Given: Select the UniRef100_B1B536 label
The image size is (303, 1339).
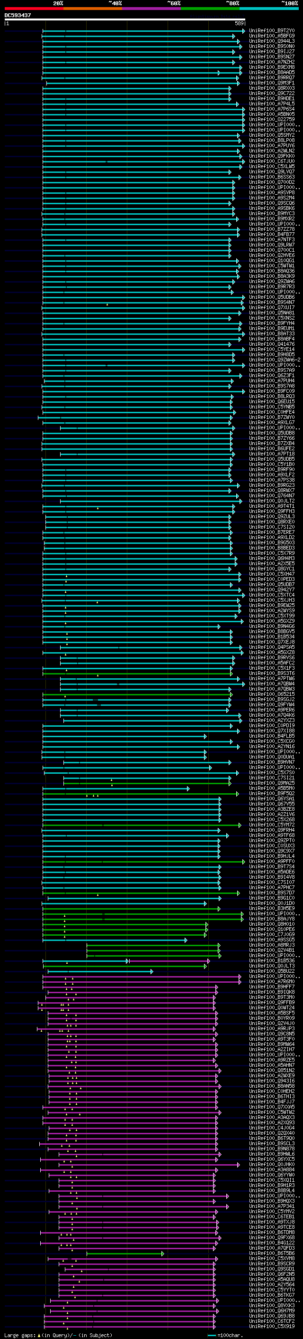Looking at the screenshot, I should click(272, 960).
